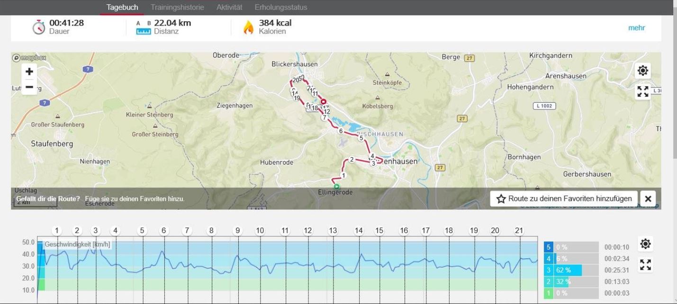Select the Tagebuch tab
677x304 pixels.
(122, 8)
